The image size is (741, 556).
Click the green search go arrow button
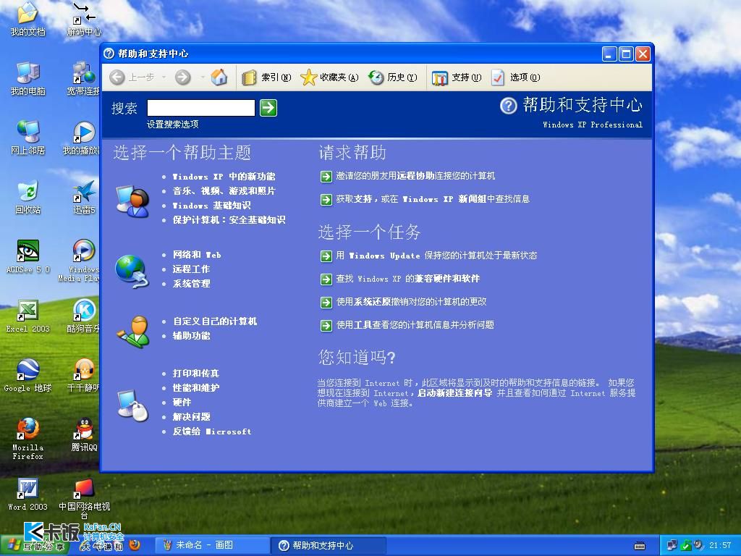coord(268,108)
